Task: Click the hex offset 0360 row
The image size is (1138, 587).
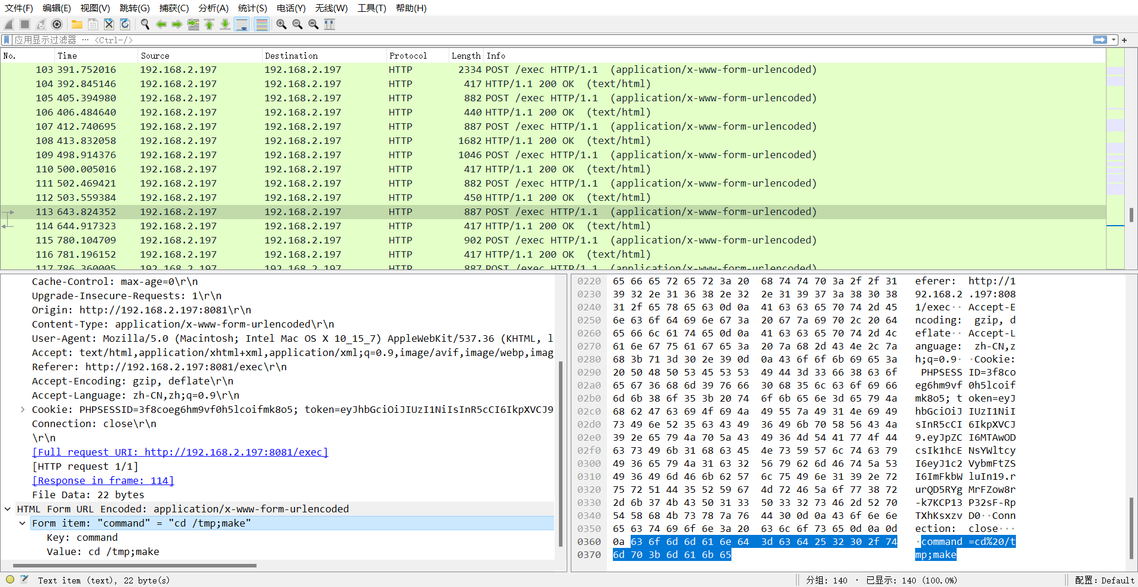Action: click(x=589, y=541)
